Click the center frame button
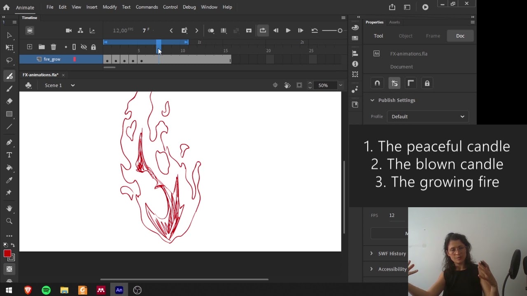Image resolution: width=527 pixels, height=296 pixels. [249, 30]
